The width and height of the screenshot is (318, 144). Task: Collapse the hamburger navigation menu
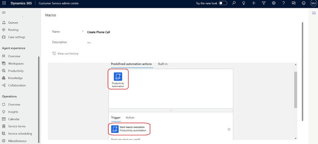(4, 13)
